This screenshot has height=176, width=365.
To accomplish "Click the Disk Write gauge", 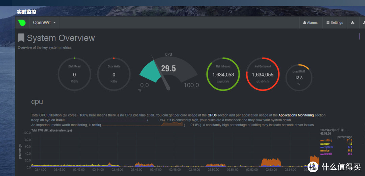I will pyautogui.click(x=114, y=74).
